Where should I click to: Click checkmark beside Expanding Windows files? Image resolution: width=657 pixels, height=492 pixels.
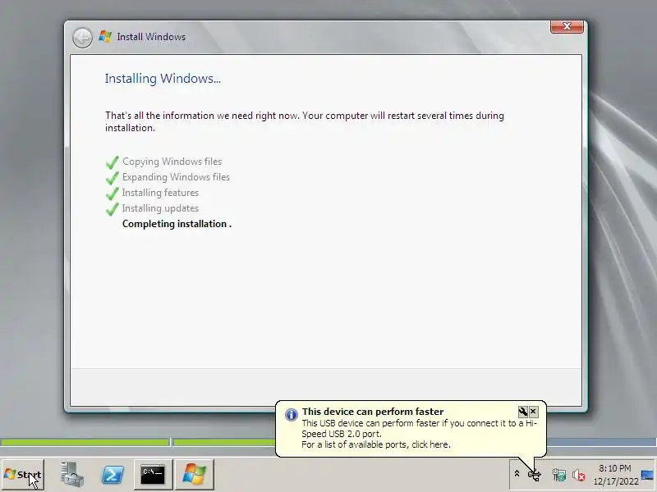[x=113, y=178]
